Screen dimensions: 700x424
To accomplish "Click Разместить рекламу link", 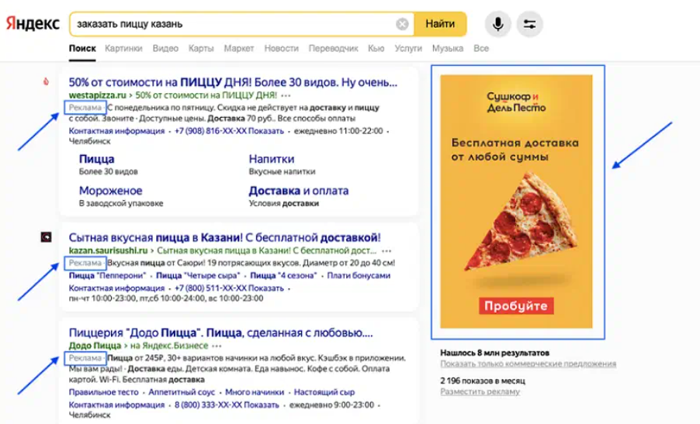I will (480, 392).
